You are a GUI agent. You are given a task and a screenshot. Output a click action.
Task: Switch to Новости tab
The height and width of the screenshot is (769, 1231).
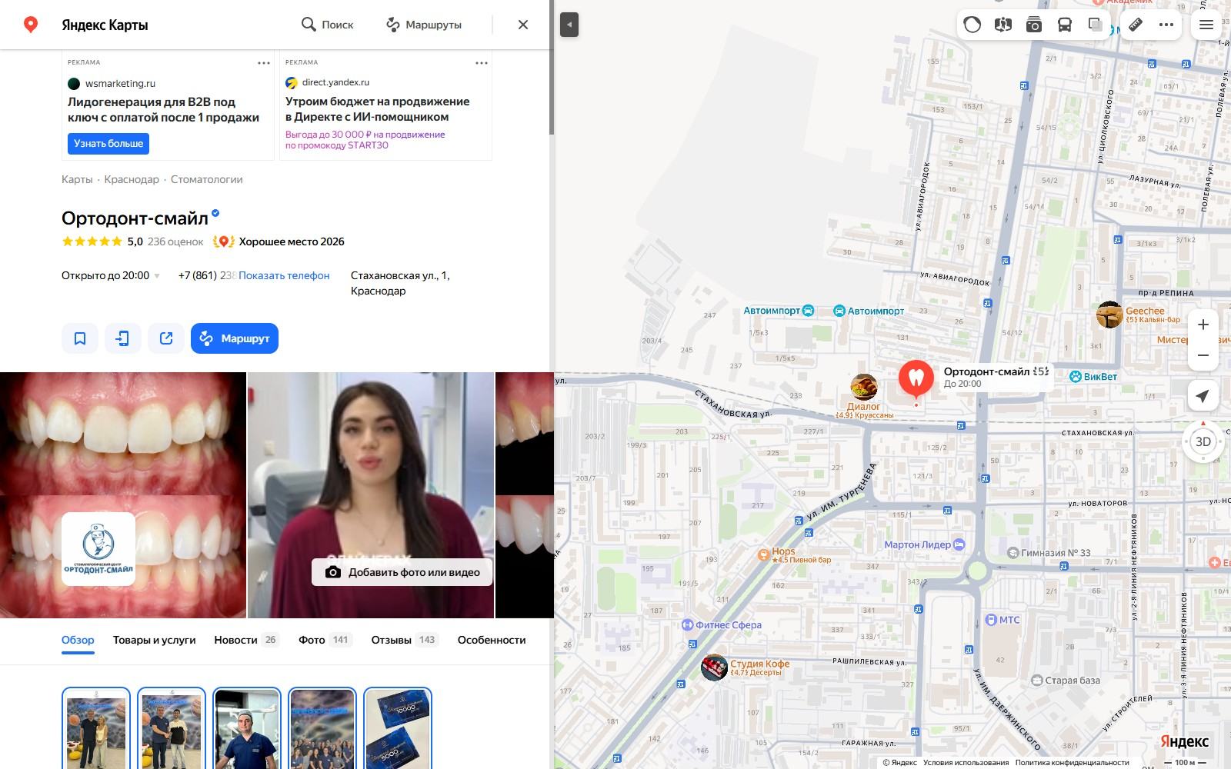point(246,640)
